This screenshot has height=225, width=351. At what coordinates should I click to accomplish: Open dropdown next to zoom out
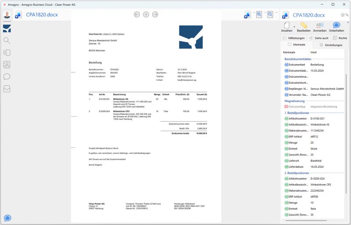276,13
